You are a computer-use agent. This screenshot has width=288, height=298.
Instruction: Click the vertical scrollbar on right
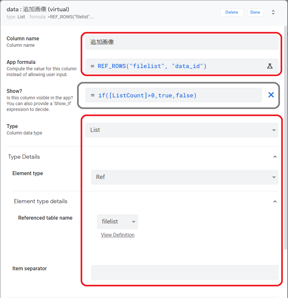click(x=285, y=138)
